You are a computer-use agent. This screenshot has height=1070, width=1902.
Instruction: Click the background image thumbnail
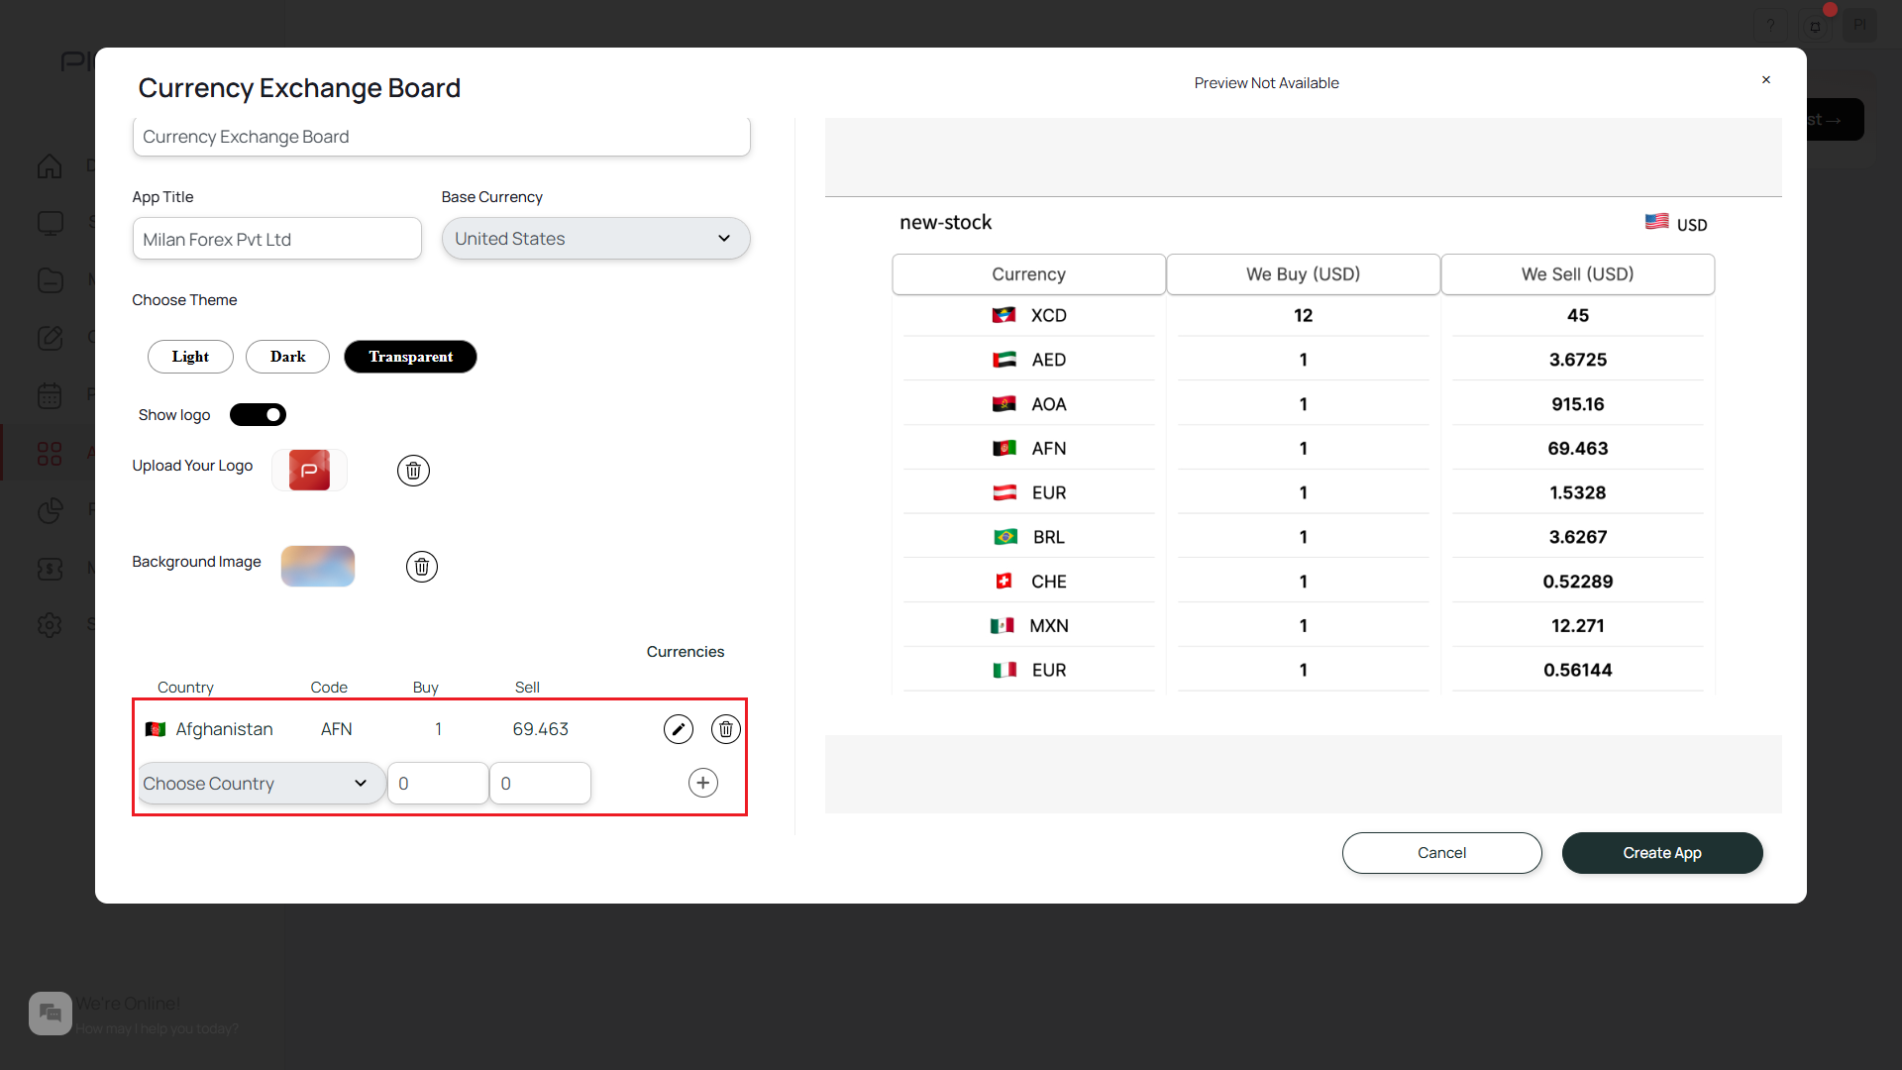(x=318, y=567)
